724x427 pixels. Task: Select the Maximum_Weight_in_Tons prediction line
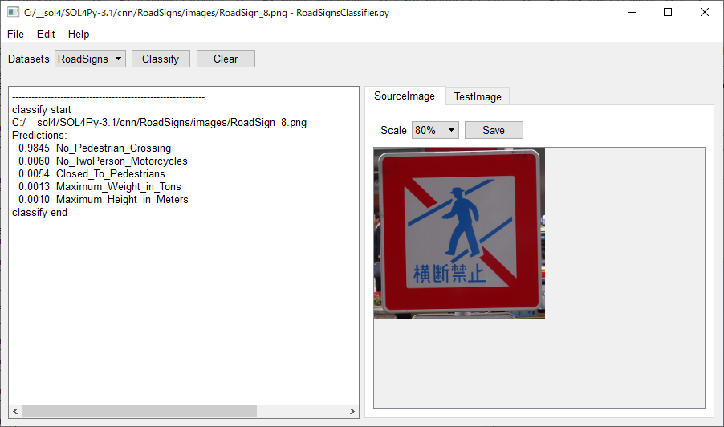pos(100,187)
